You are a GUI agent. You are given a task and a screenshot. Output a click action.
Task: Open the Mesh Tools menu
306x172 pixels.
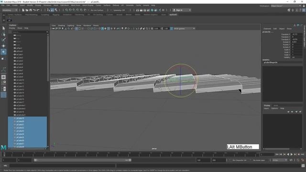[x=76, y=5]
